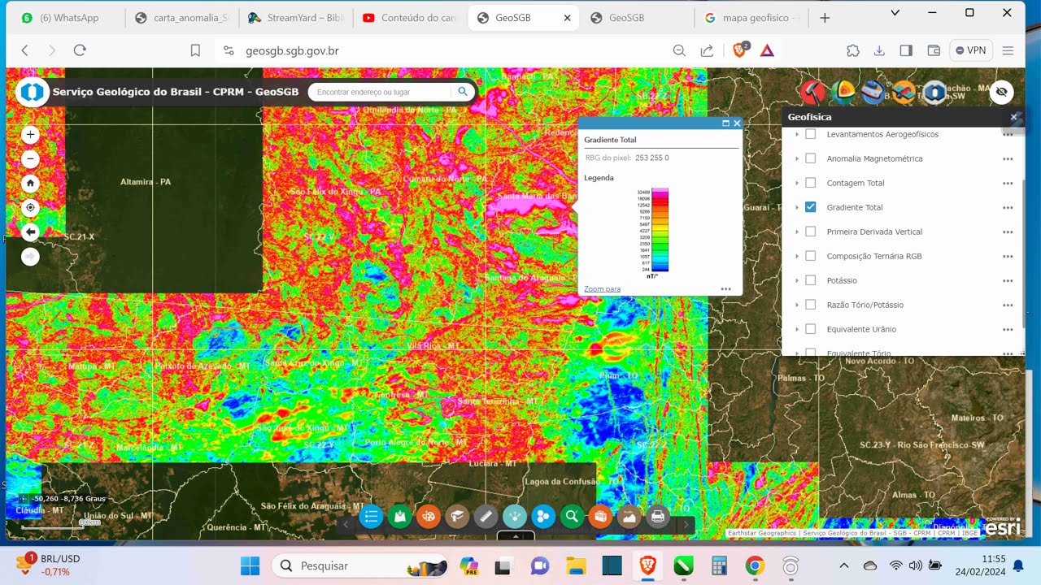Screen dimensions: 1041x585
Task: Switch to the YouTube Conteúdo do canal tab
Action: pos(410,17)
